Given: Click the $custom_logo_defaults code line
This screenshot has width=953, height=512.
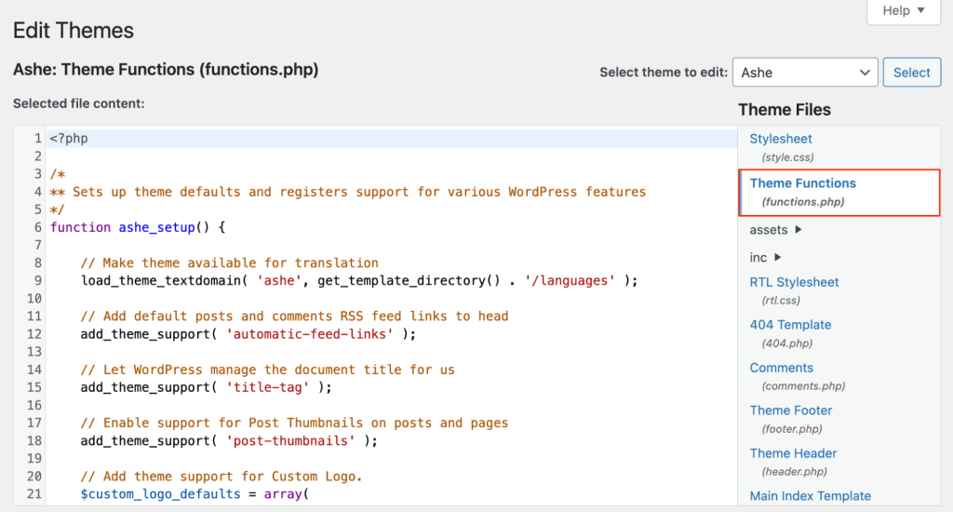Looking at the screenshot, I should [194, 494].
